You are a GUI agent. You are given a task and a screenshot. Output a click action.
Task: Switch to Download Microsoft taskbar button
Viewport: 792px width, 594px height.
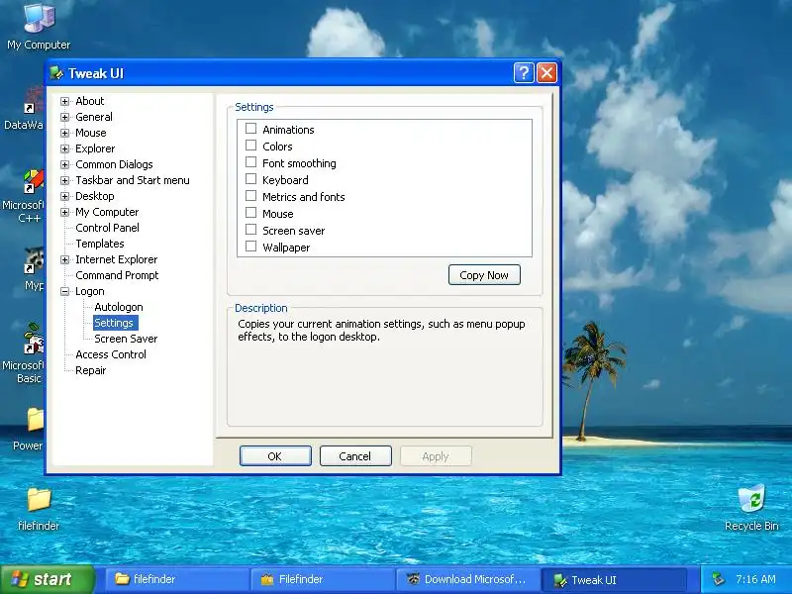[467, 579]
